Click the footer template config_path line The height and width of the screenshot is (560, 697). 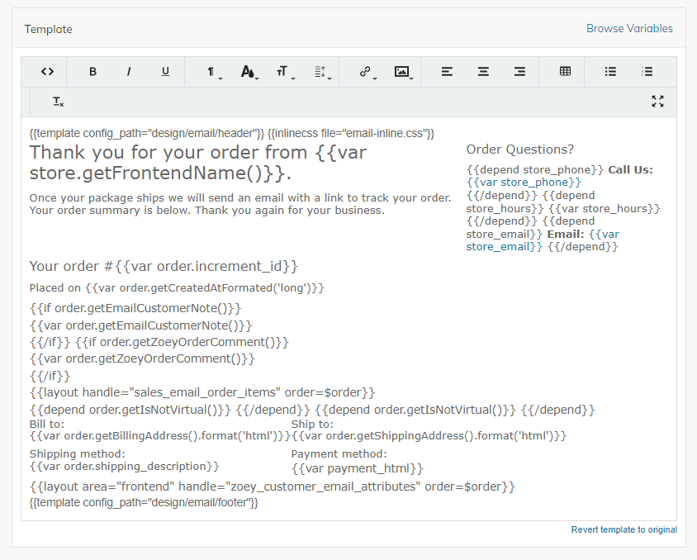144,503
